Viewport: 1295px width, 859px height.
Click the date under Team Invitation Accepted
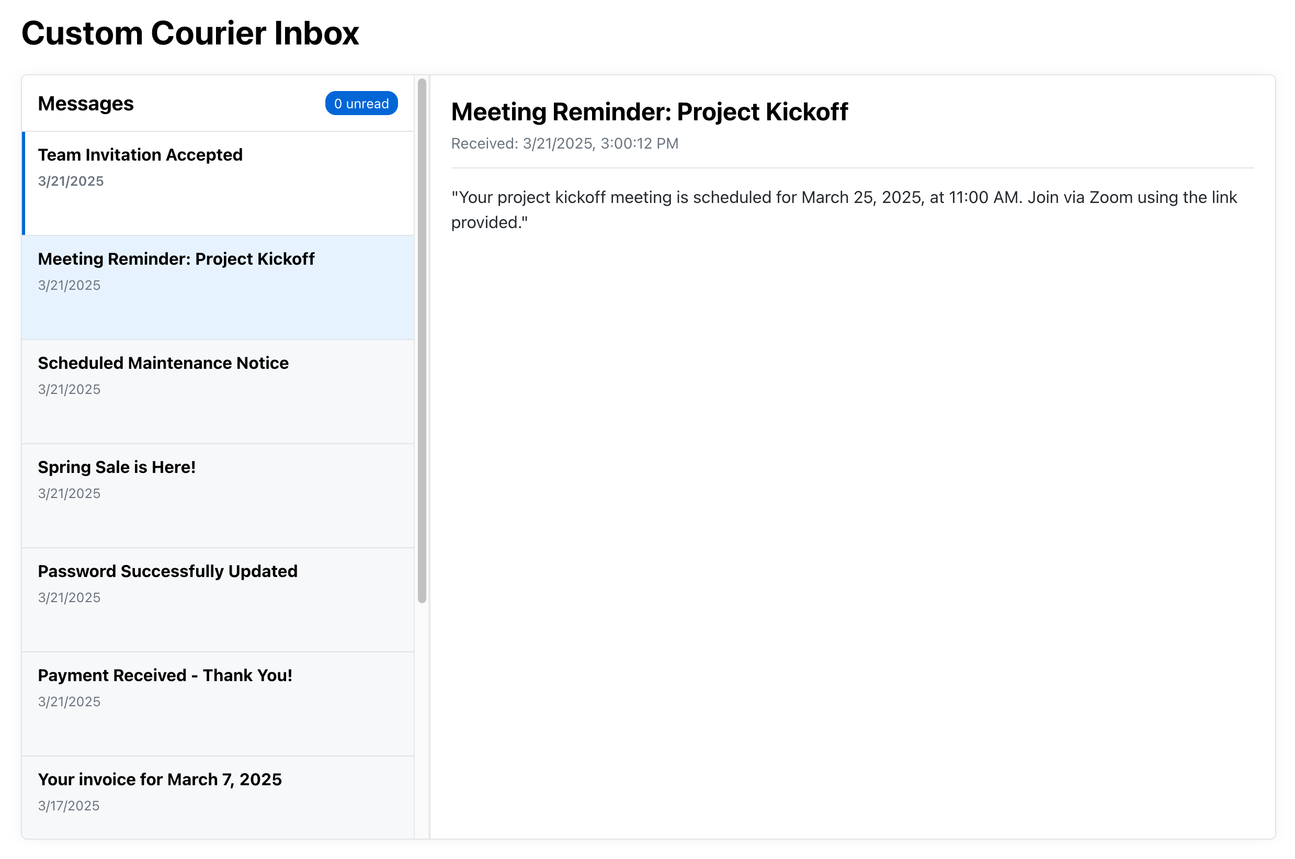pos(70,181)
